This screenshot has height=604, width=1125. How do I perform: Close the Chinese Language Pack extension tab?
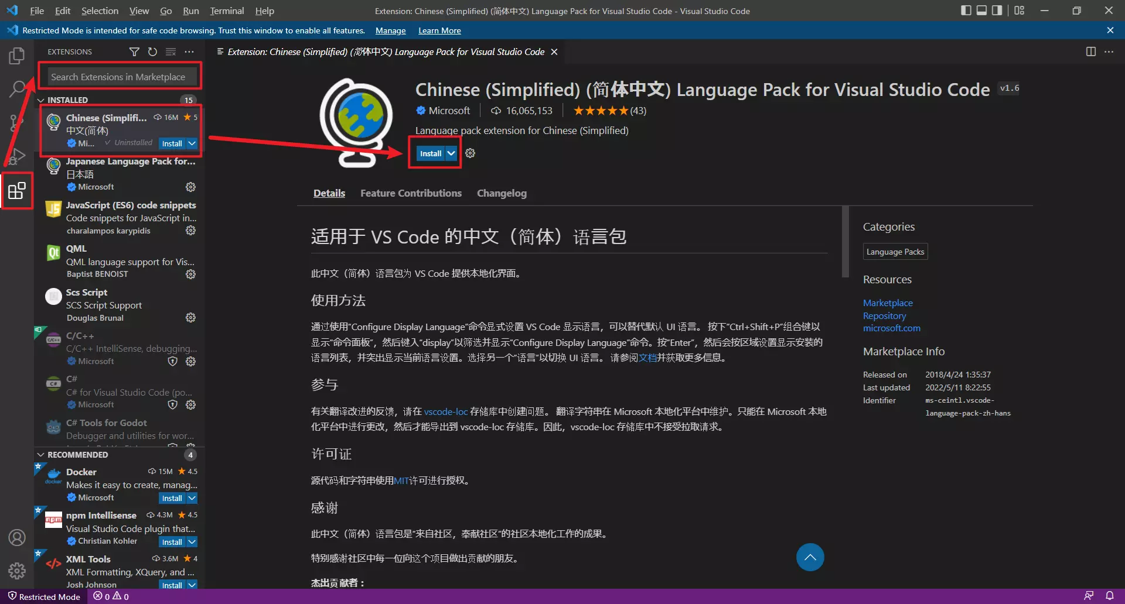(554, 52)
